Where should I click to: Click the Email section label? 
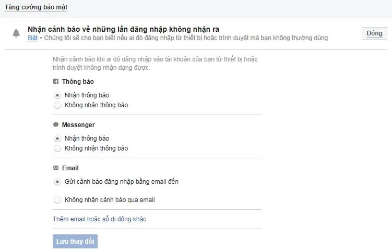point(70,168)
